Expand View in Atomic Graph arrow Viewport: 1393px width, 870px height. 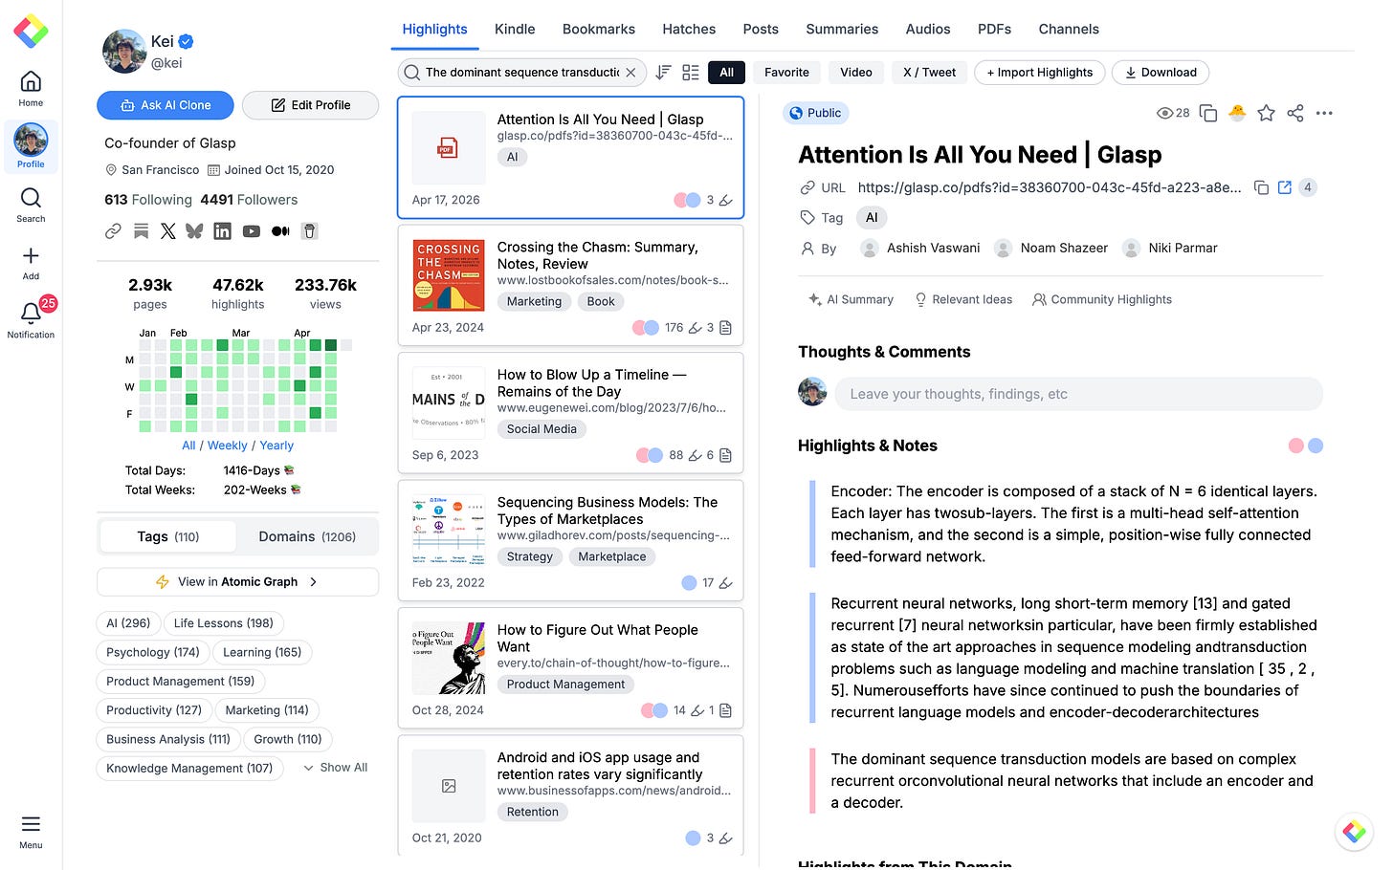tap(313, 581)
